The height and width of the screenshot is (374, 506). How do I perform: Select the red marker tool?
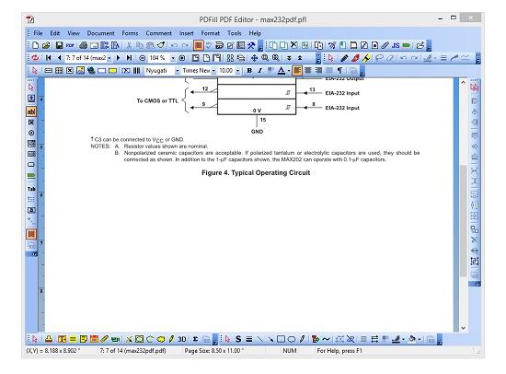point(355,58)
